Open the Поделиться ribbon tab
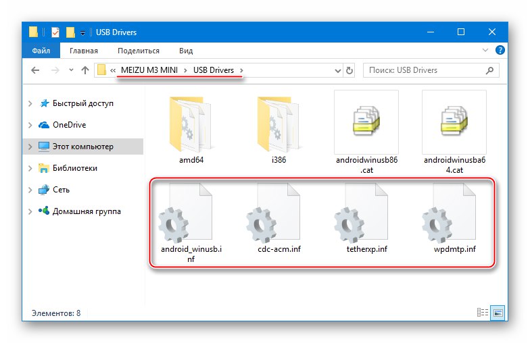The height and width of the screenshot is (343, 530). (138, 51)
